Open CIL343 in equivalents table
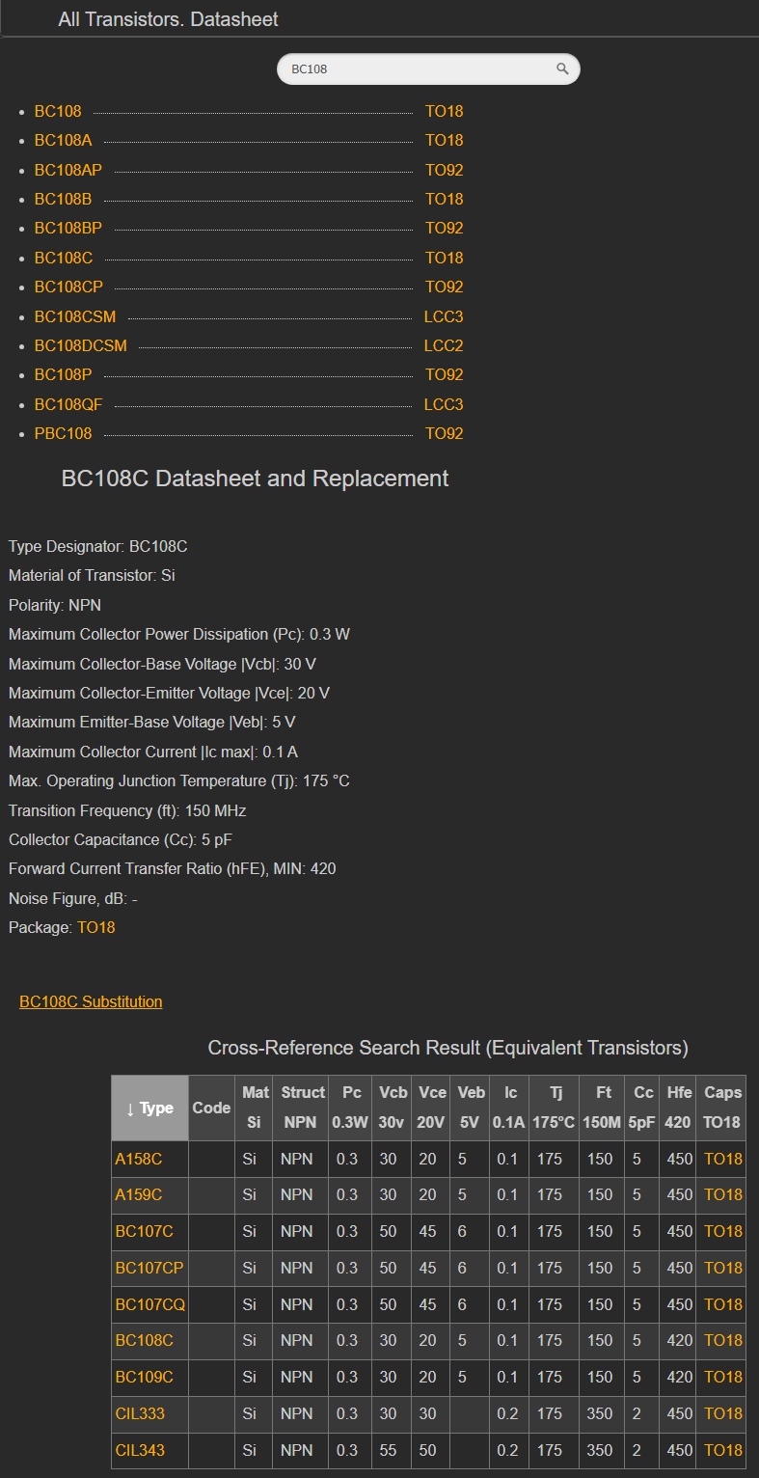This screenshot has width=759, height=1478. click(140, 1450)
